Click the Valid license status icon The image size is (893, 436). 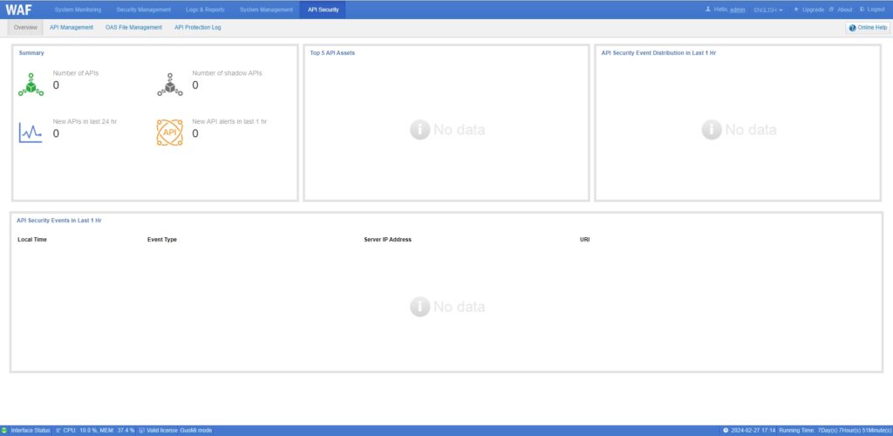[142, 430]
